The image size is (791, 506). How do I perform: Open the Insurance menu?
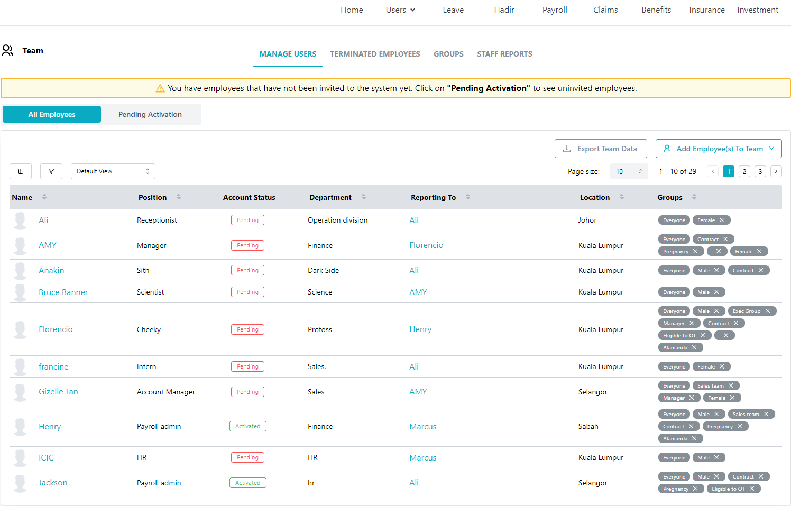tap(707, 10)
